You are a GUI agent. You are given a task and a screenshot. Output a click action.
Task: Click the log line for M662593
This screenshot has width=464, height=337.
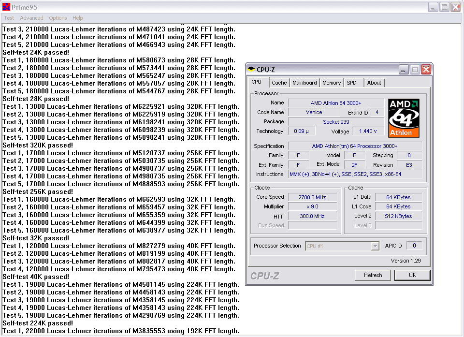coord(119,200)
